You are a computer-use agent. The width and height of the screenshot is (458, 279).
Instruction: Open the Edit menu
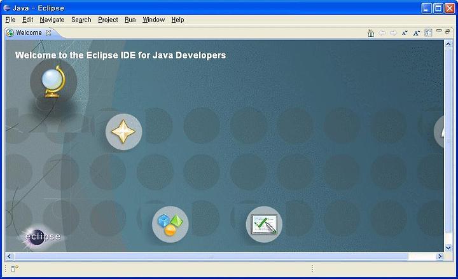[27, 20]
